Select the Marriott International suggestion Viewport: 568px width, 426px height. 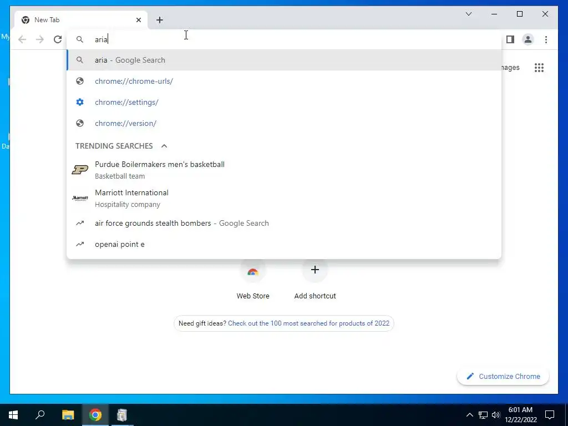(x=284, y=198)
